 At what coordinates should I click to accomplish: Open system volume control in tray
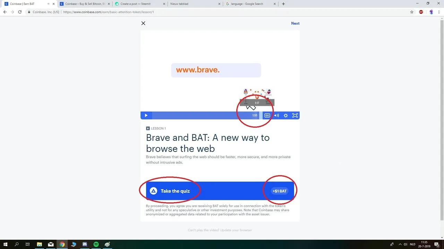tap(405, 244)
